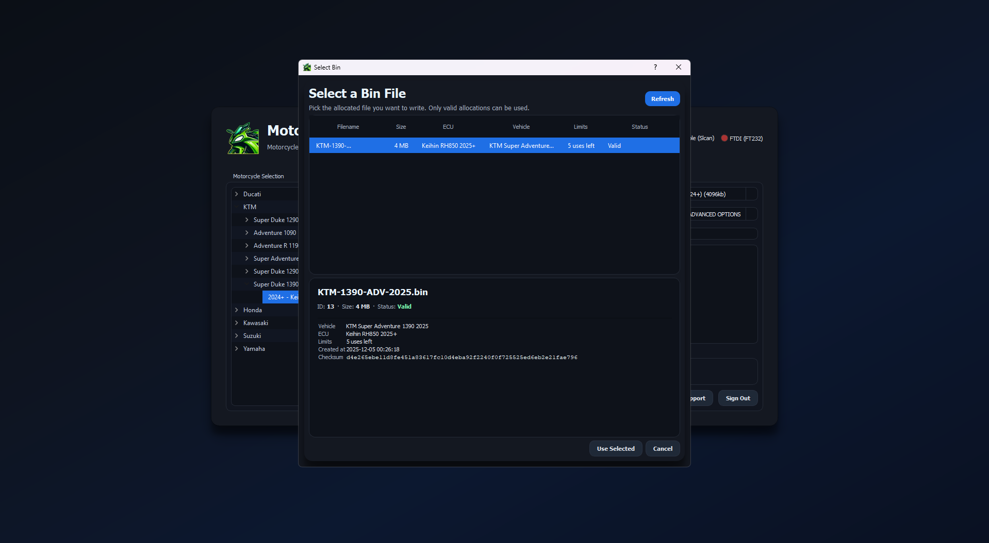Select Adventure 1090 model label
The height and width of the screenshot is (543, 989).
(x=275, y=233)
